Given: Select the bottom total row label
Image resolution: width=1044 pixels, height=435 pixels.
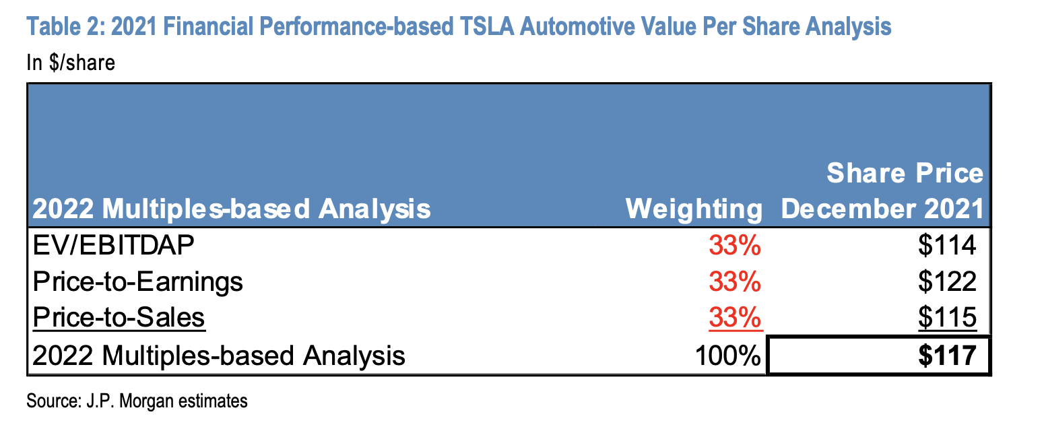Looking at the screenshot, I should [x=219, y=355].
